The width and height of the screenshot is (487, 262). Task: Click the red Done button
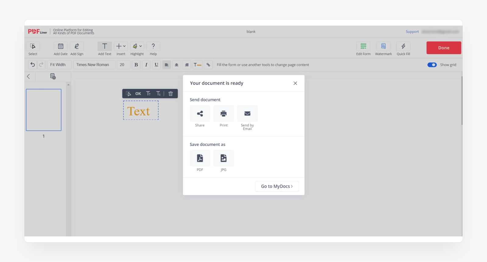444,48
